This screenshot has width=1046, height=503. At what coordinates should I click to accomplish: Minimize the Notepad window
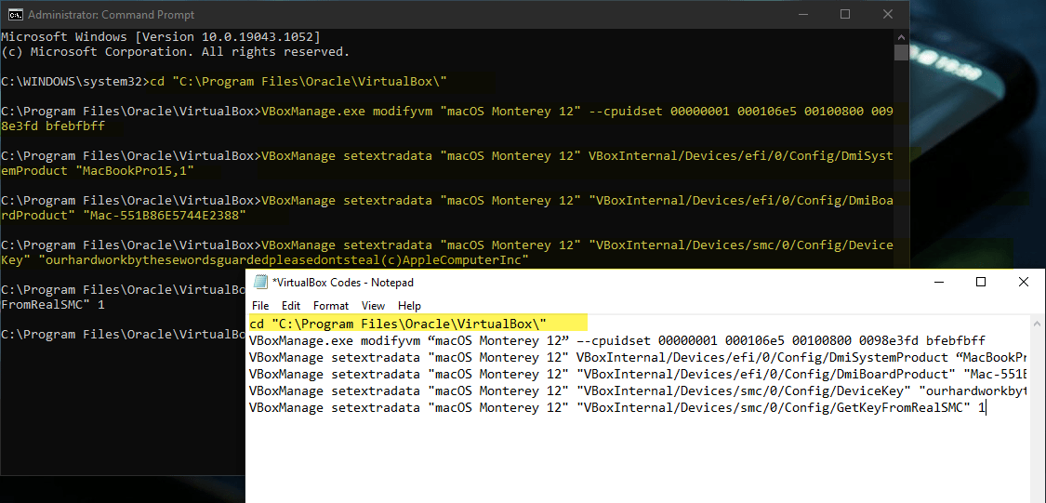click(x=938, y=283)
